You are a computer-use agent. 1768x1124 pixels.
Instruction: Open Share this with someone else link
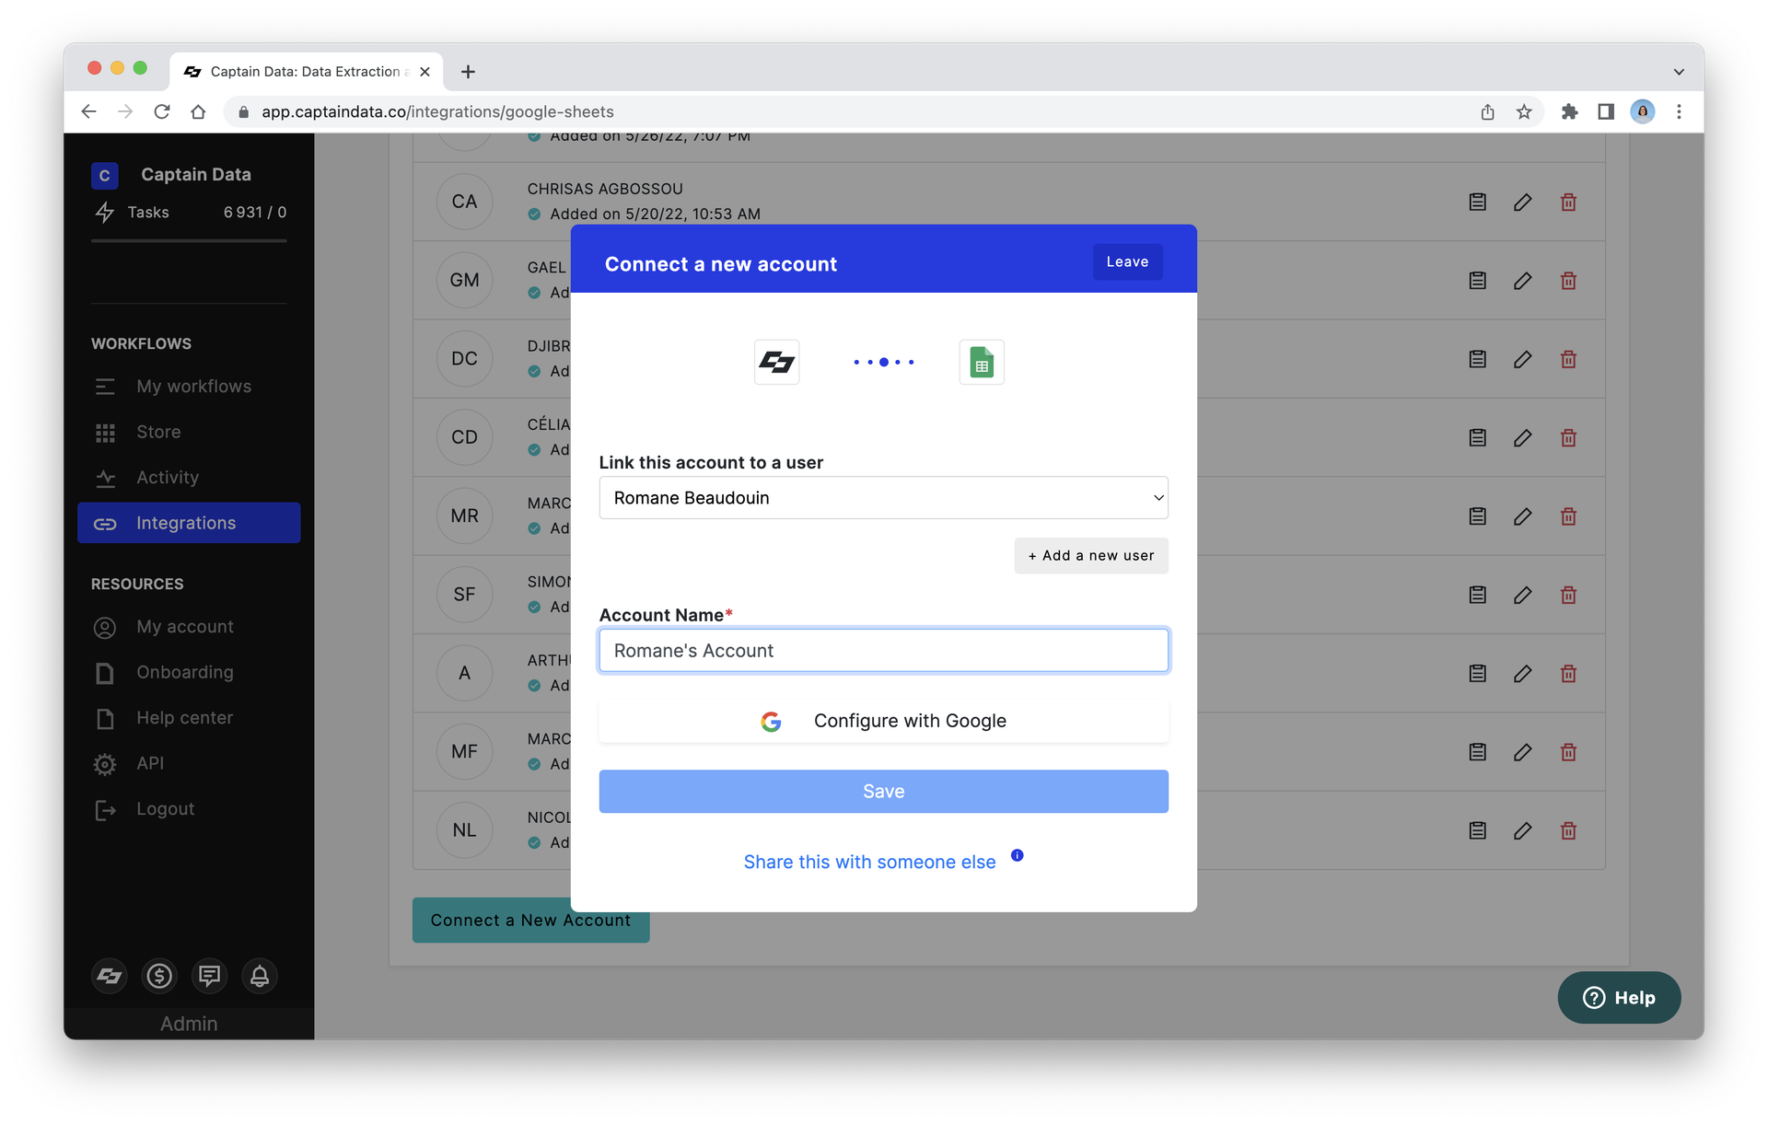click(x=869, y=862)
